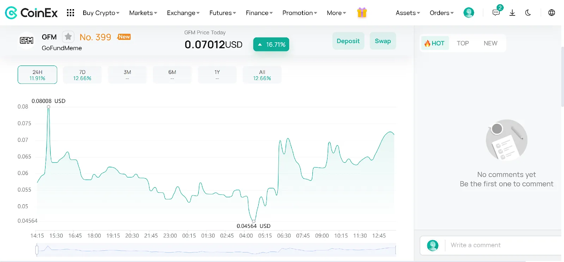The height and width of the screenshot is (262, 564).
Task: Expand the Markets dropdown
Action: pyautogui.click(x=143, y=13)
